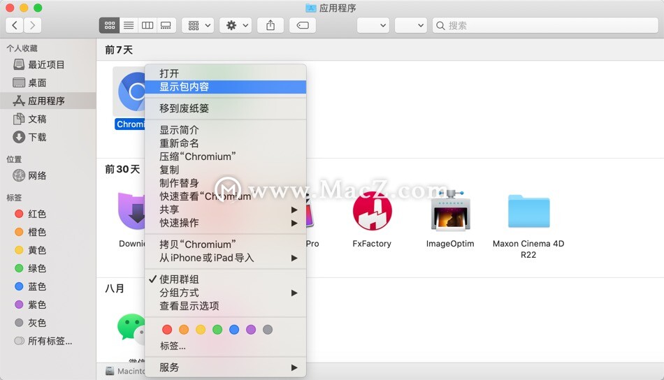Apply the purple tag in context menu
This screenshot has height=380, width=664.
click(251, 330)
